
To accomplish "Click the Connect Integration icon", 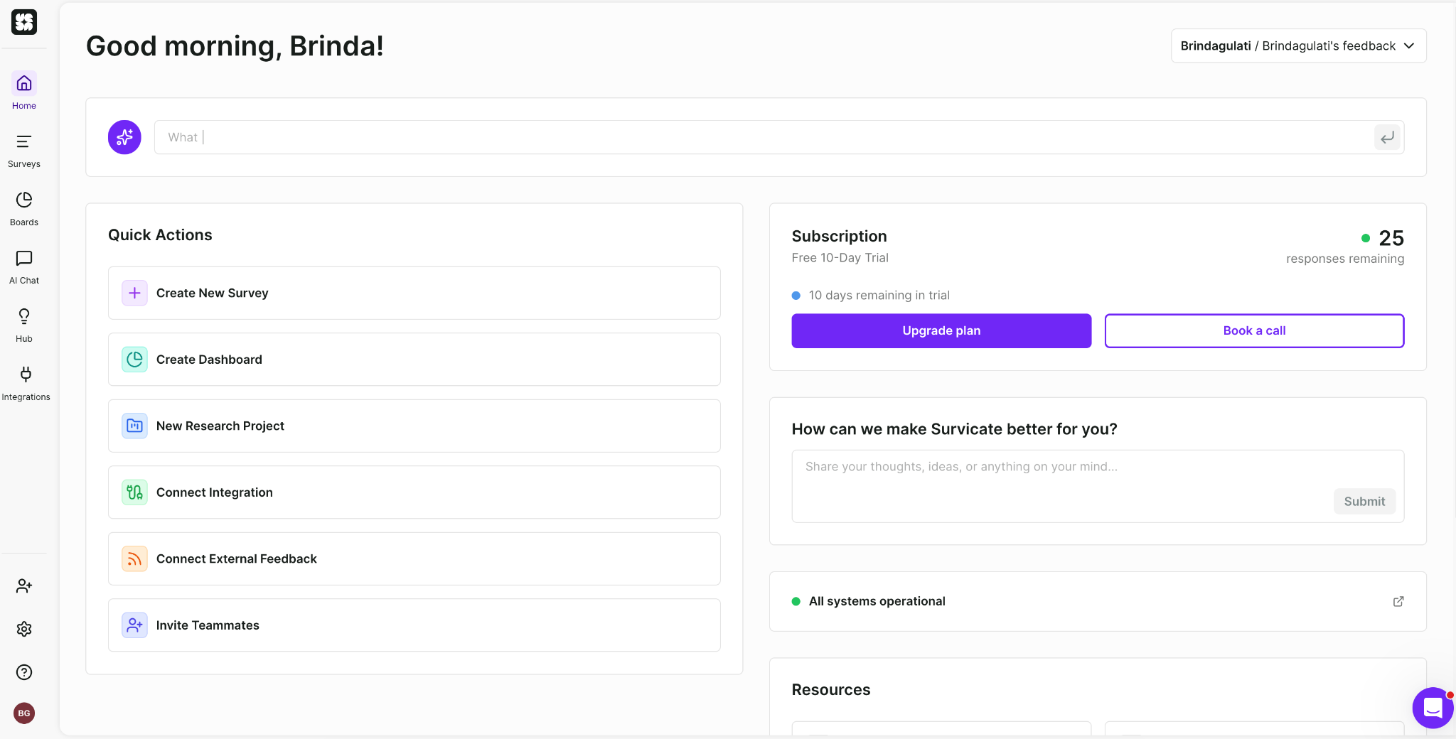I will (x=134, y=492).
